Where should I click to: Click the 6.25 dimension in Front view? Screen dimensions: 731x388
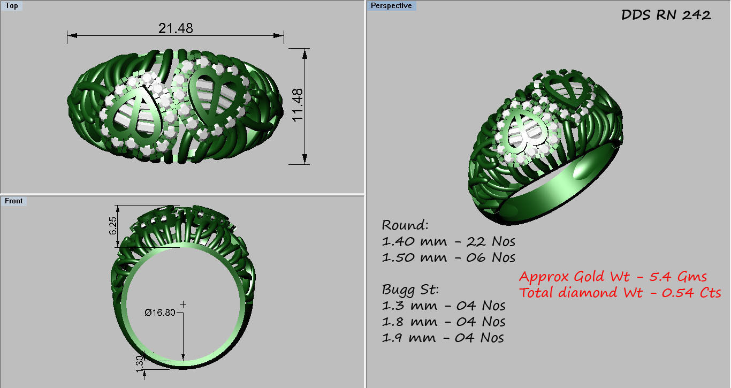(x=113, y=226)
